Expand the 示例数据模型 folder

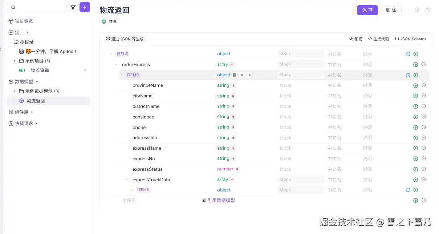coord(15,91)
